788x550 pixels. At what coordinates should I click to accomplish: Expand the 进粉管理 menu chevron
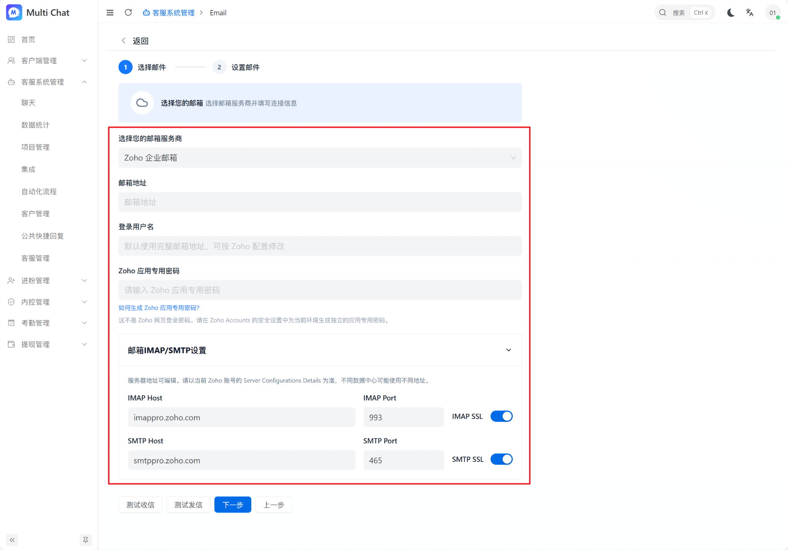(x=85, y=281)
